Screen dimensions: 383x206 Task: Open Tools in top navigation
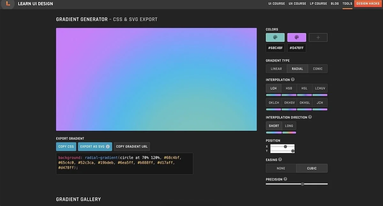click(x=347, y=4)
